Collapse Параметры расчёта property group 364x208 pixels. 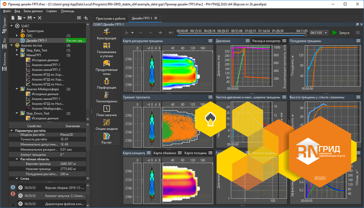click(11, 130)
